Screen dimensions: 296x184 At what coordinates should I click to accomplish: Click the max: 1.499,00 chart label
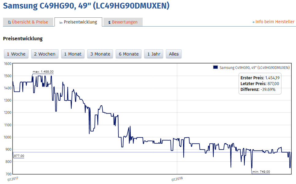(43, 72)
